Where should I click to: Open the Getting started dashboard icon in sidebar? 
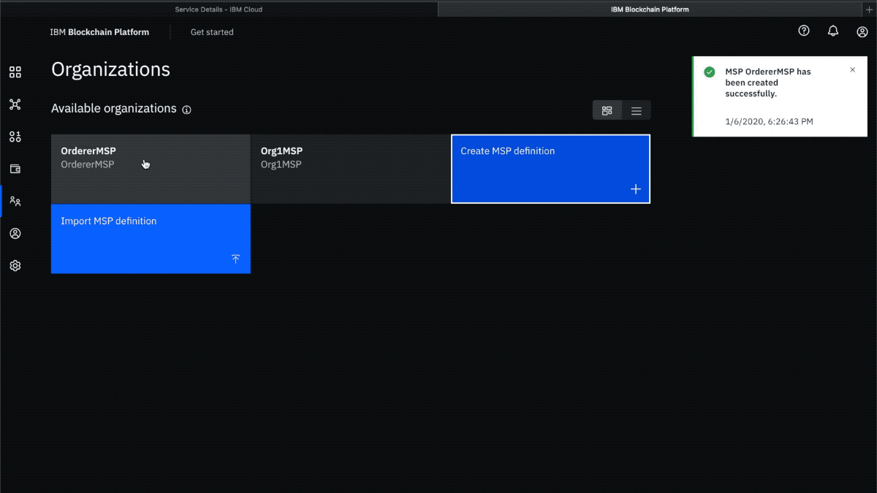click(x=15, y=72)
